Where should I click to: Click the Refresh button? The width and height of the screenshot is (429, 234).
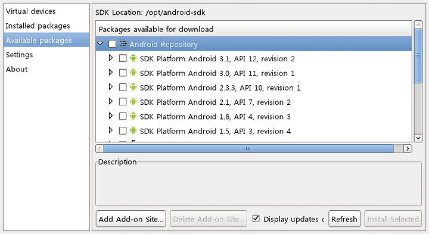pyautogui.click(x=344, y=219)
